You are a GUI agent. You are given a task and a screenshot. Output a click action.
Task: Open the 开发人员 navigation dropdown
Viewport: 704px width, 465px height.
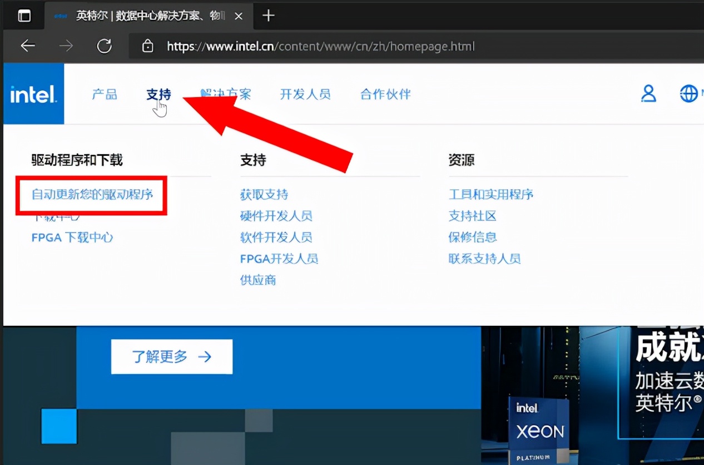pyautogui.click(x=305, y=94)
